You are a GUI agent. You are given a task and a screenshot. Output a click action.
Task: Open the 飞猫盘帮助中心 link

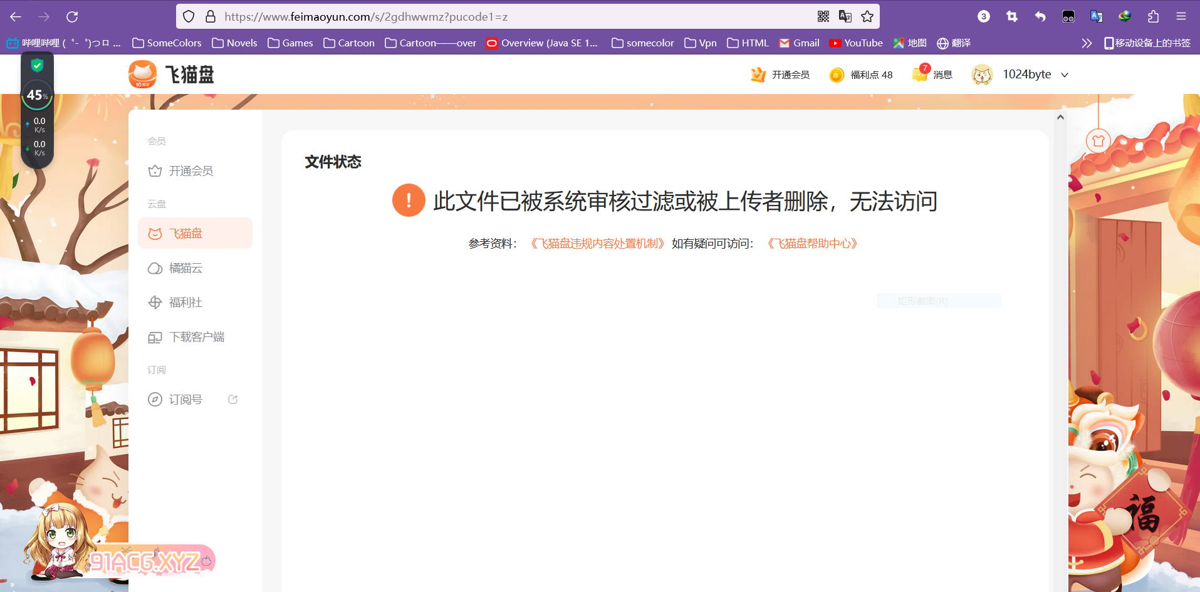coord(812,244)
